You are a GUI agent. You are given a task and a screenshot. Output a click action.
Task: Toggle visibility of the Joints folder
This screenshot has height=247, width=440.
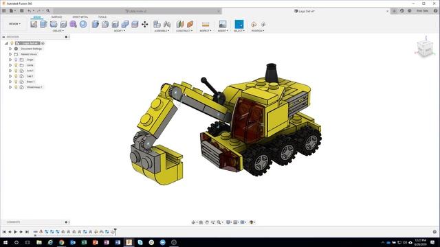click(x=16, y=65)
